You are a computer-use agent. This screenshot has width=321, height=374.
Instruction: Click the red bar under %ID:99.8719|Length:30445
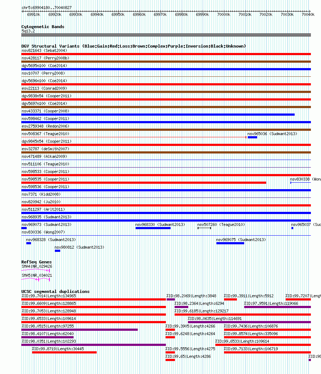(x=64, y=352)
